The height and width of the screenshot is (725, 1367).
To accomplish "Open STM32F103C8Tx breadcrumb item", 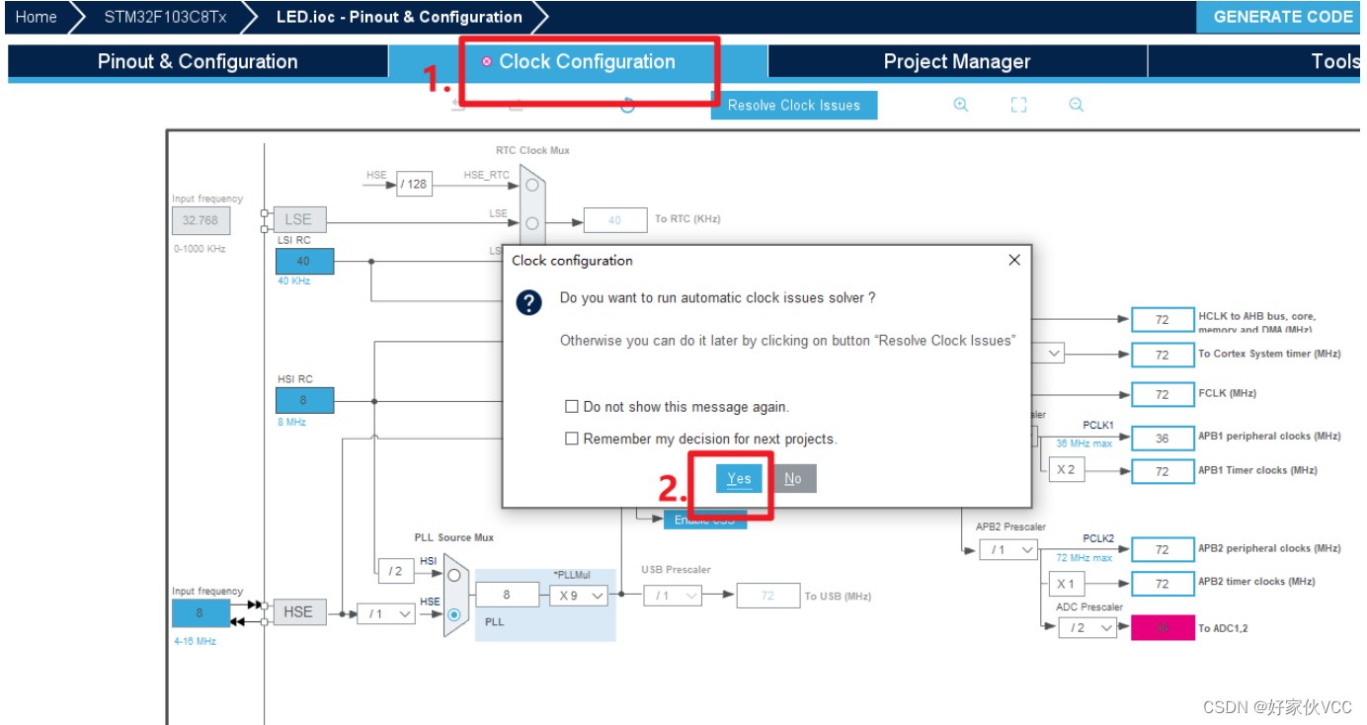I will point(165,17).
